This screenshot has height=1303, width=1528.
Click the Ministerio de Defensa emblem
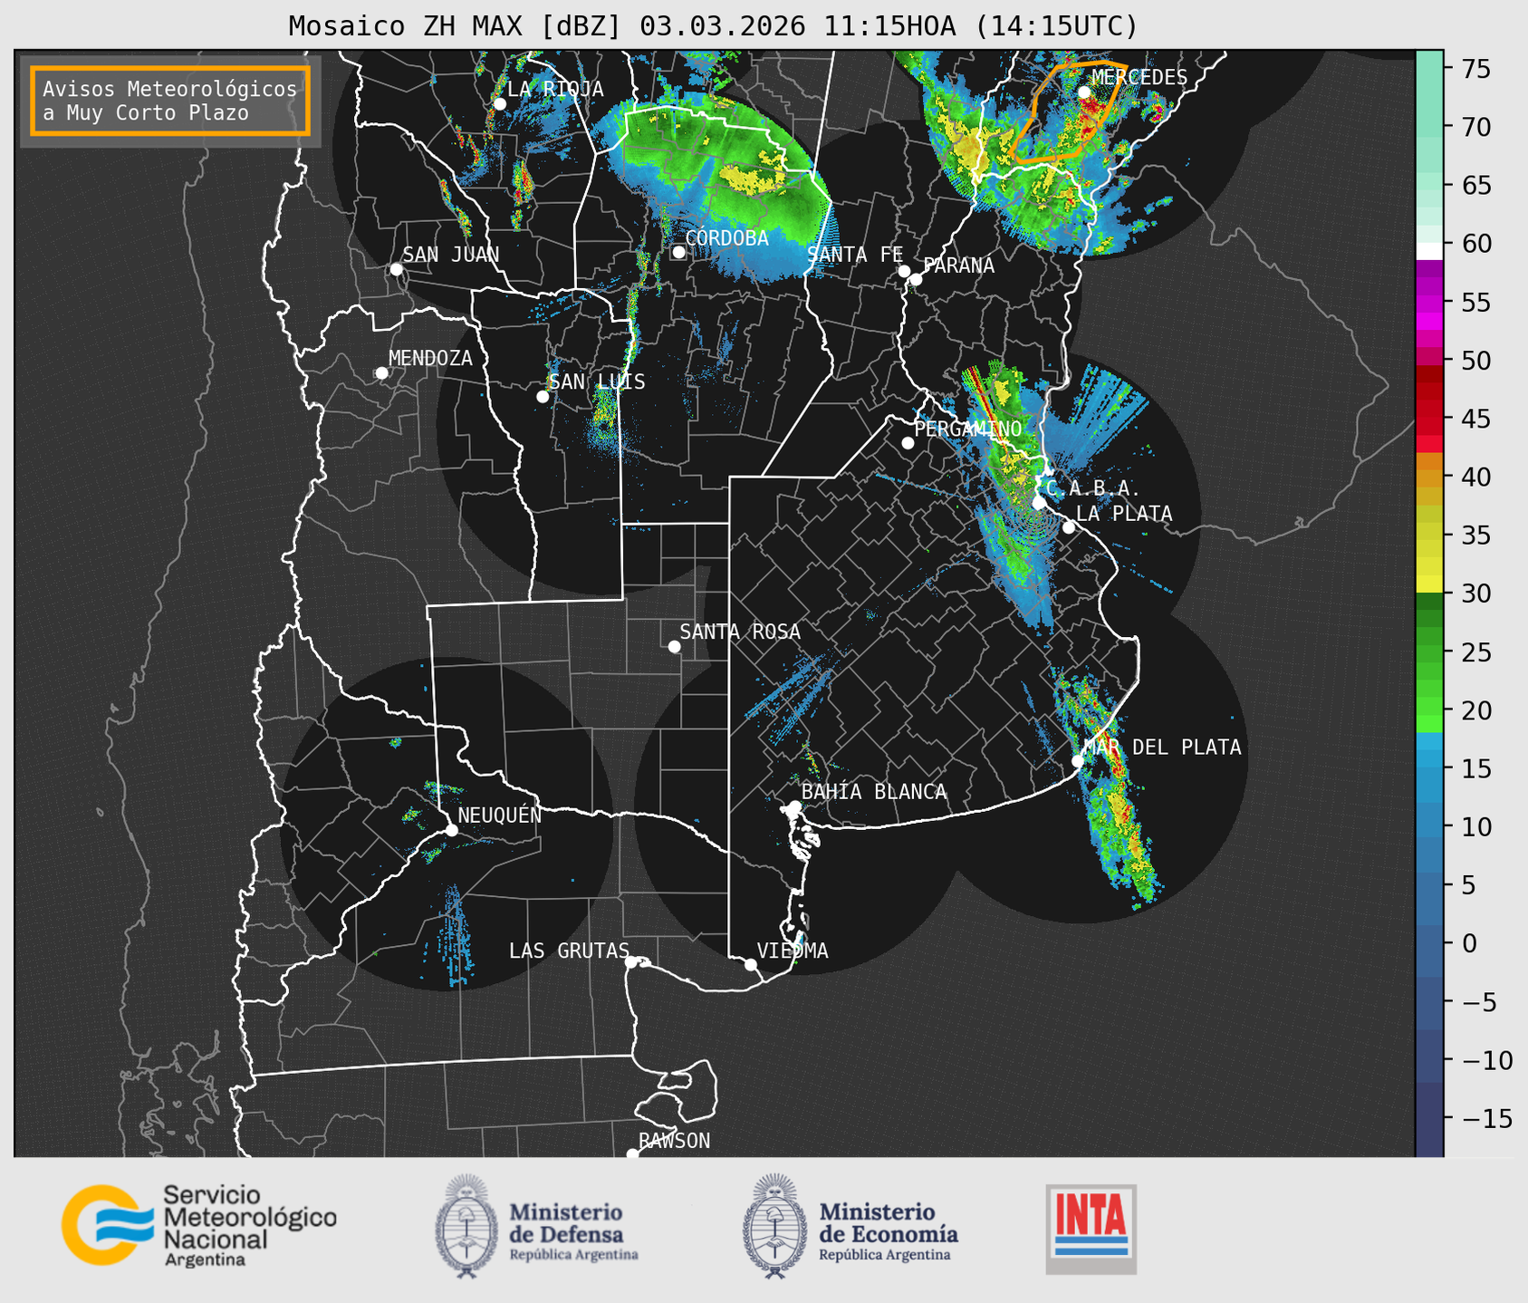pos(466,1227)
